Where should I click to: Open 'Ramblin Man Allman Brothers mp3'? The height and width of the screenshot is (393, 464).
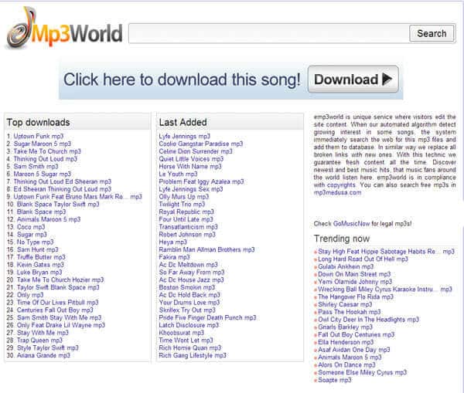pyautogui.click(x=206, y=249)
